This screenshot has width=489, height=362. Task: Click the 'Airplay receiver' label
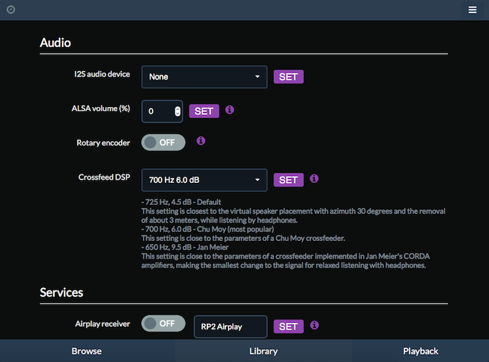tap(103, 324)
